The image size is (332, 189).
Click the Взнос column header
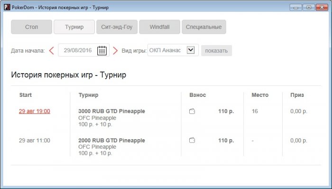198,95
